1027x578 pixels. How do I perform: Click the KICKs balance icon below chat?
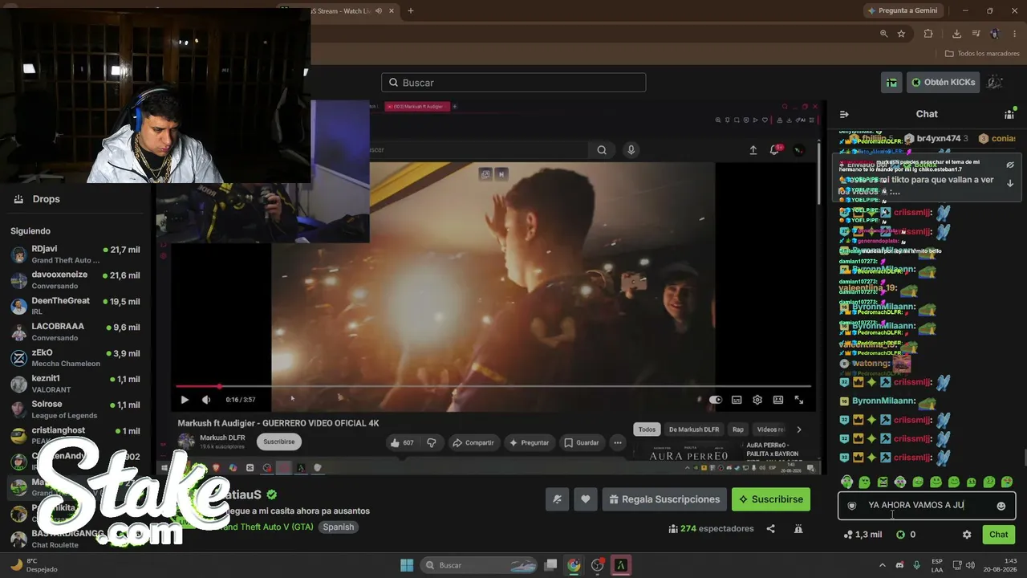[x=900, y=535]
